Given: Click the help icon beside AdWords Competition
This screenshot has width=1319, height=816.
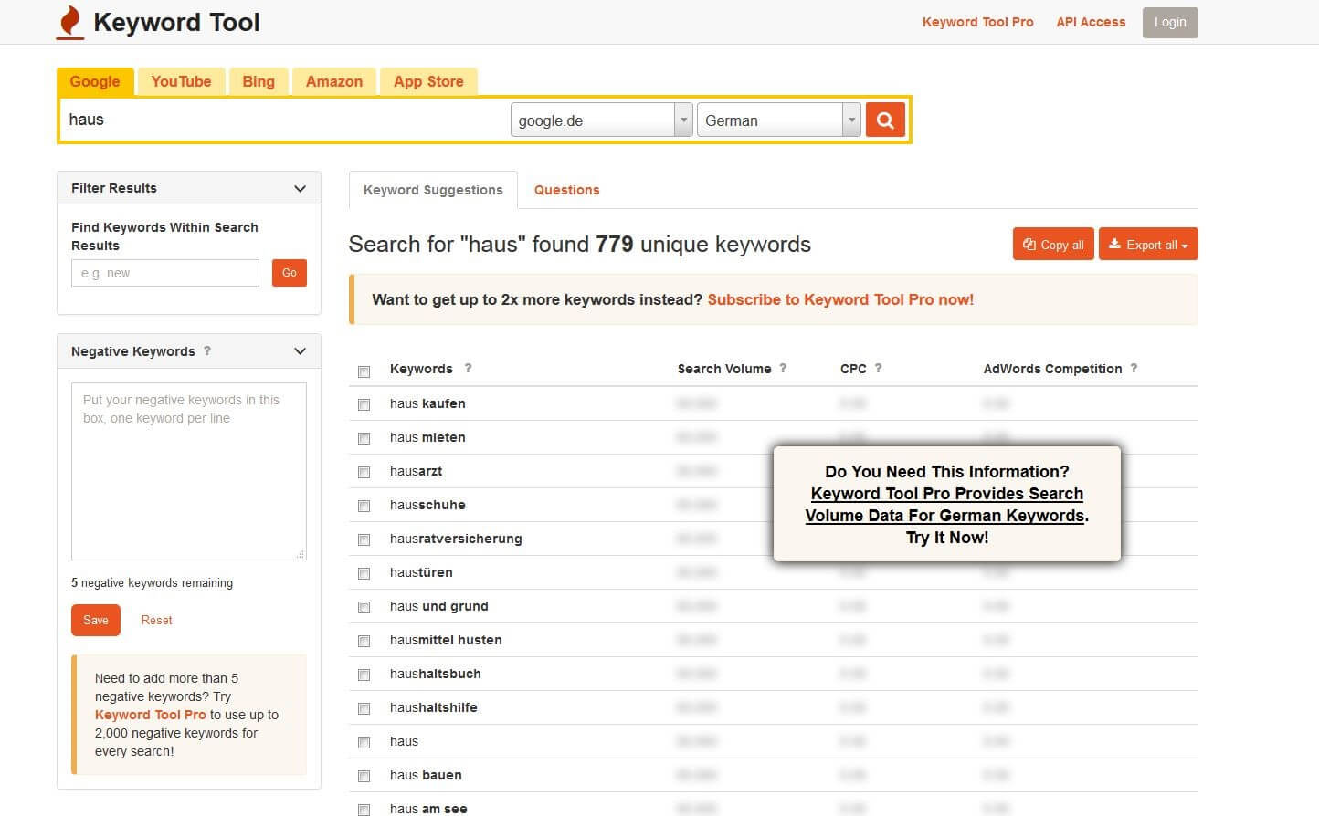Looking at the screenshot, I should 1134,368.
